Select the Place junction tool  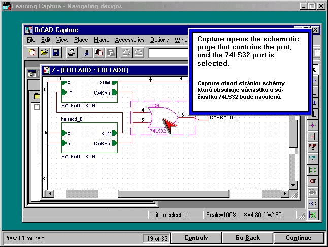[313, 125]
